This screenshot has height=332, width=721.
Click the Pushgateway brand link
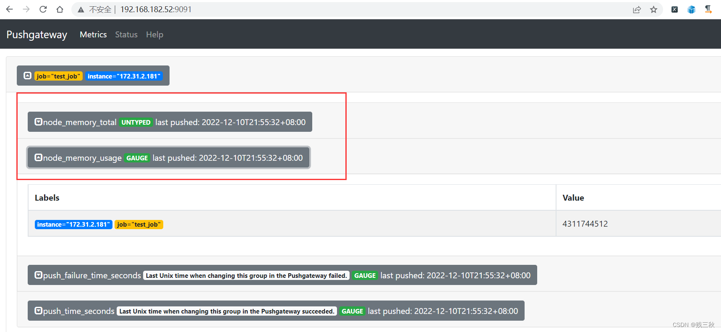(x=37, y=34)
